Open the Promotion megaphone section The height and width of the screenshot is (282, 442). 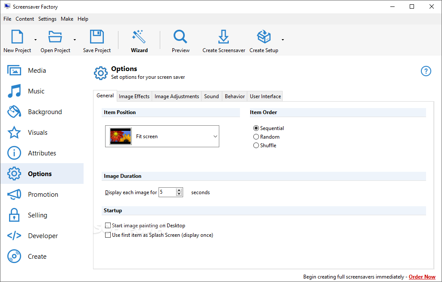tap(42, 194)
